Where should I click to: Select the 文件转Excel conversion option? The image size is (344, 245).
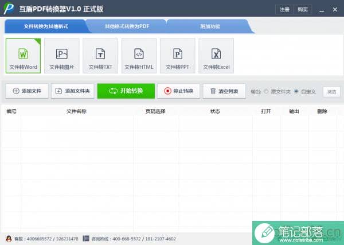point(216,56)
